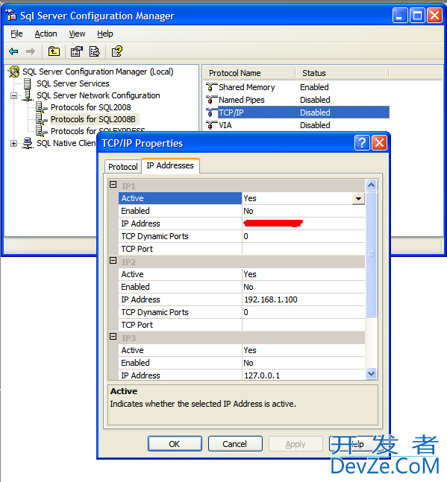Click the IP3 Enabled value No
This screenshot has width=447, height=482.
(x=303, y=363)
